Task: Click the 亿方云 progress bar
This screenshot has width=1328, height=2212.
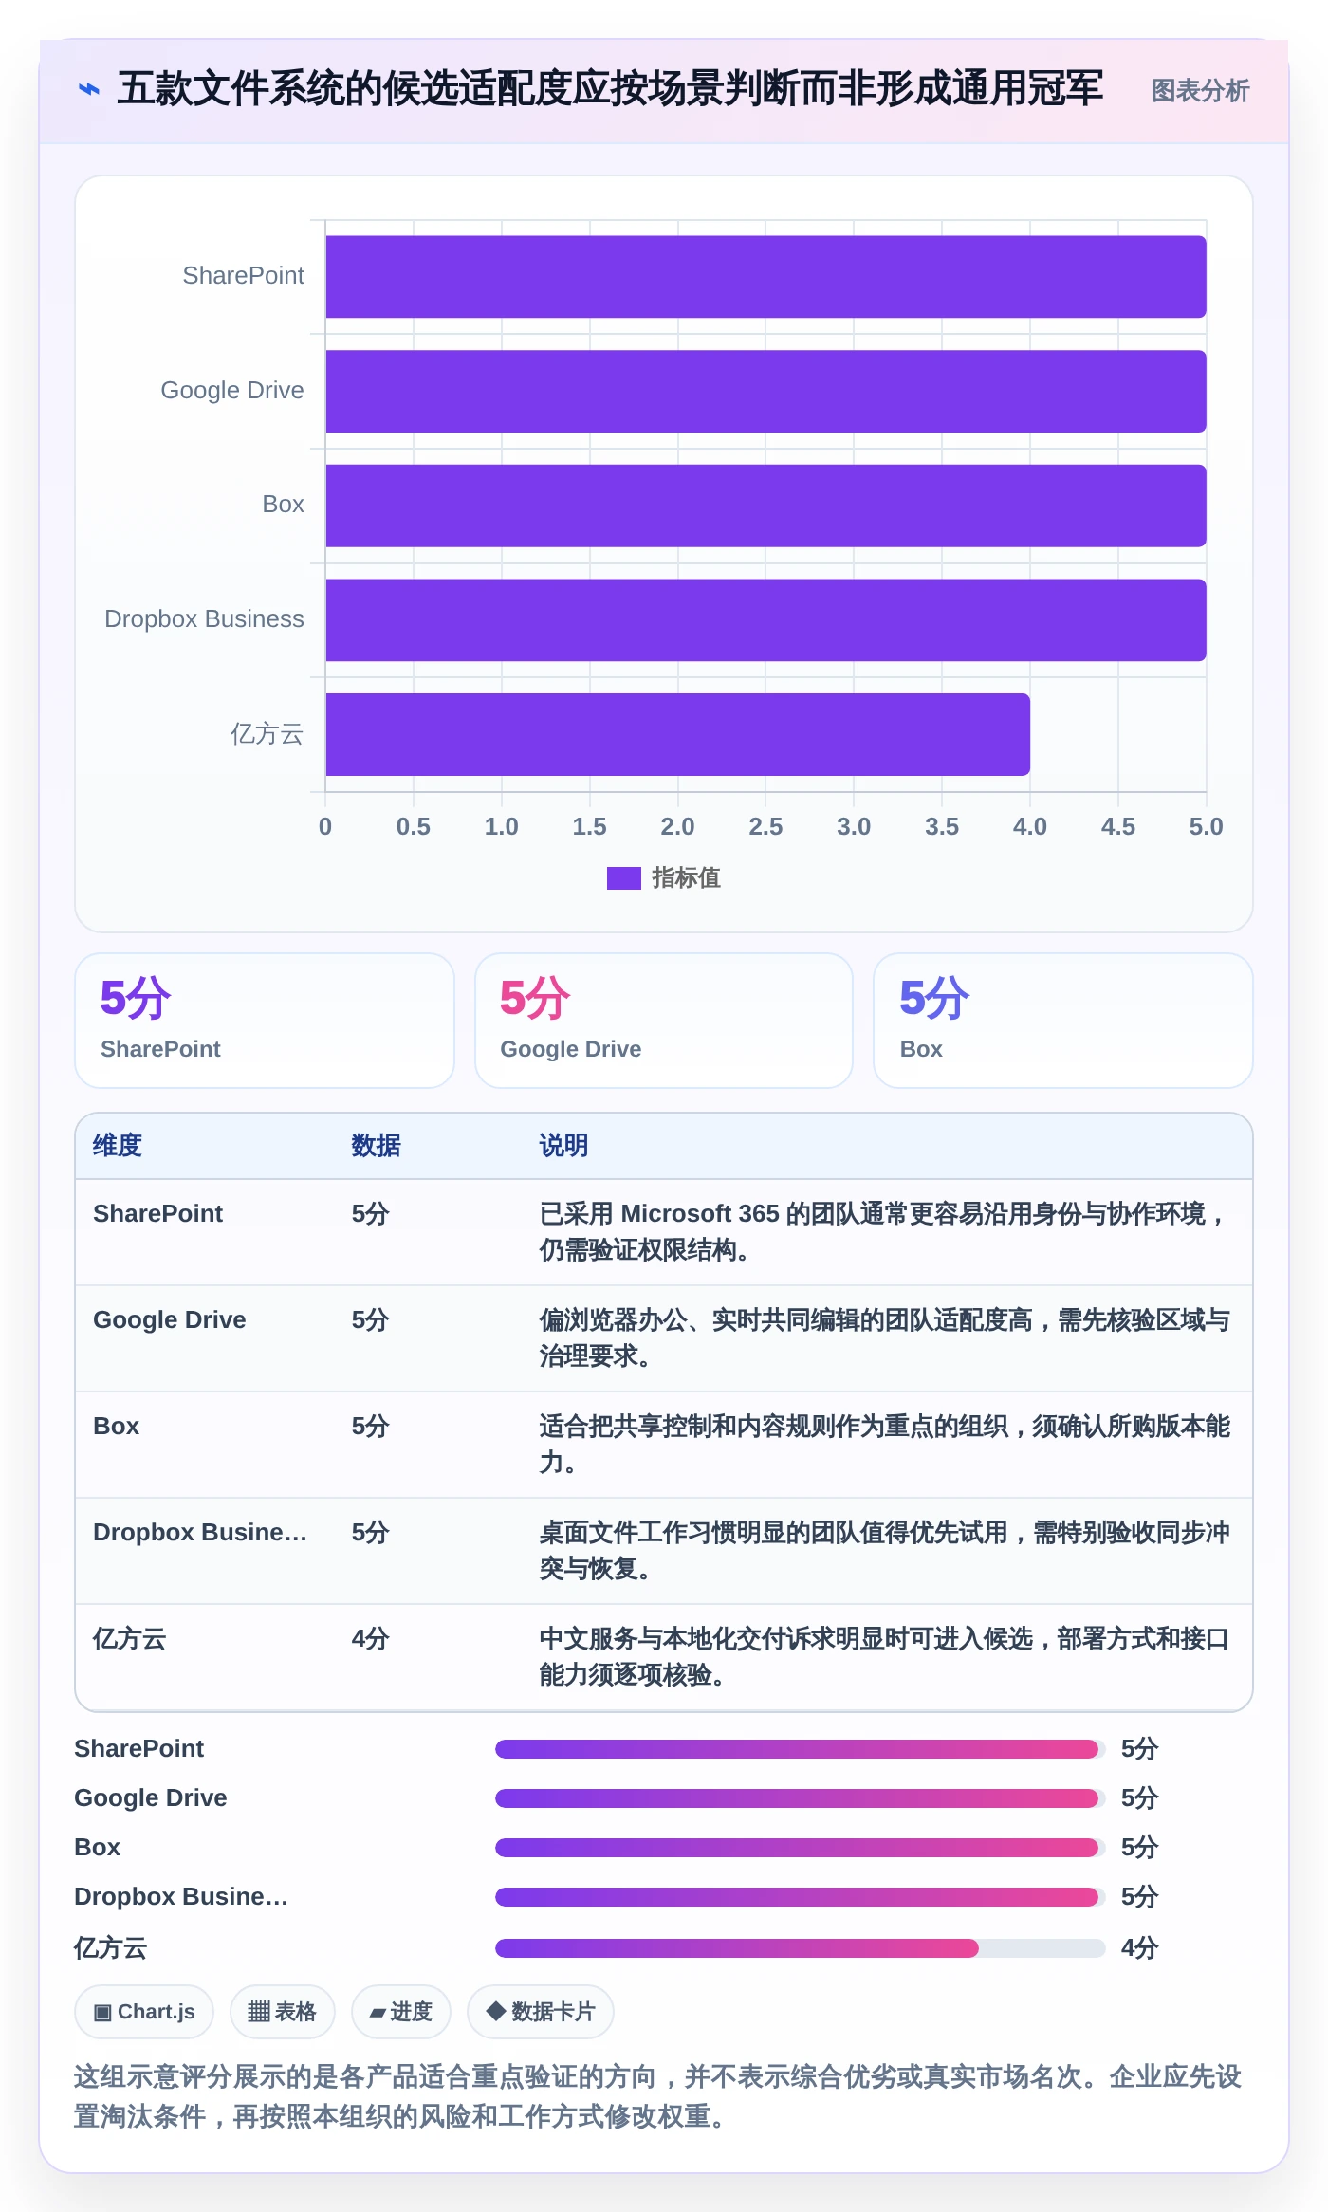Action: click(801, 1948)
